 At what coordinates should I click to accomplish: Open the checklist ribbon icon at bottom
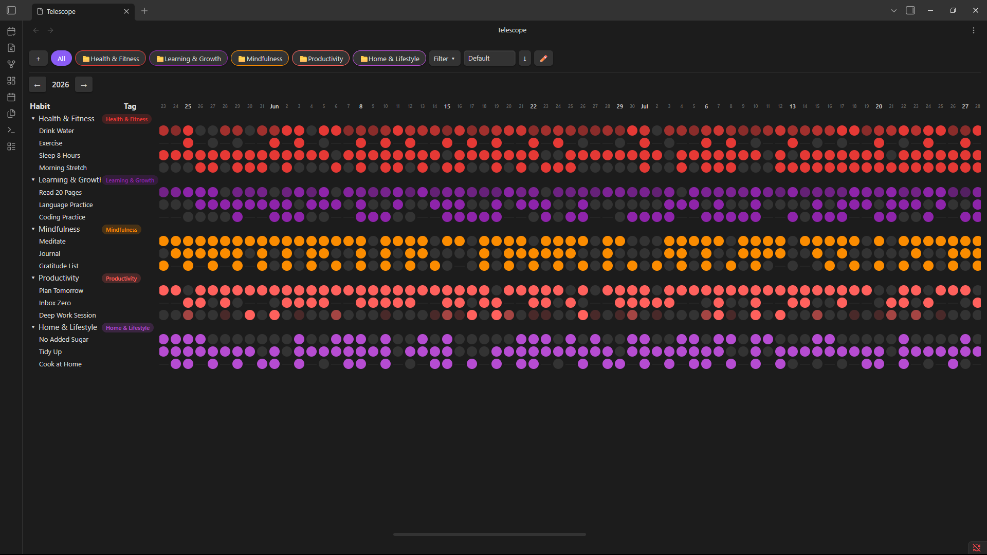click(x=11, y=146)
